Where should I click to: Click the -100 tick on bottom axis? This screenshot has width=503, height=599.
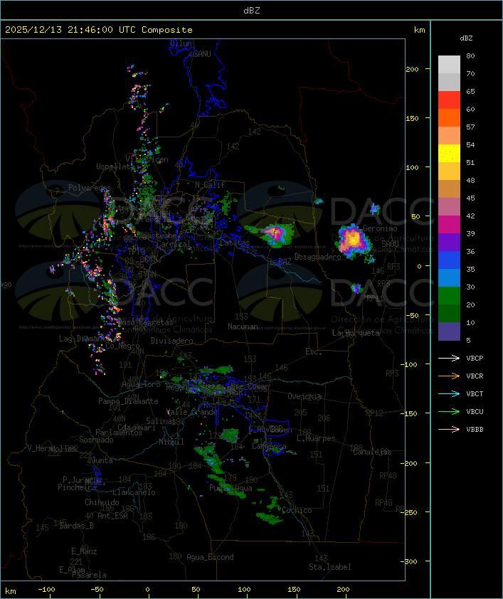[x=46, y=590]
